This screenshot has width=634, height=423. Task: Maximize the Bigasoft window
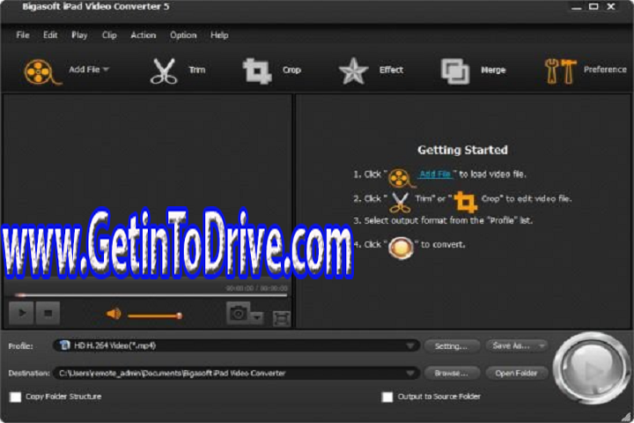[593, 6]
